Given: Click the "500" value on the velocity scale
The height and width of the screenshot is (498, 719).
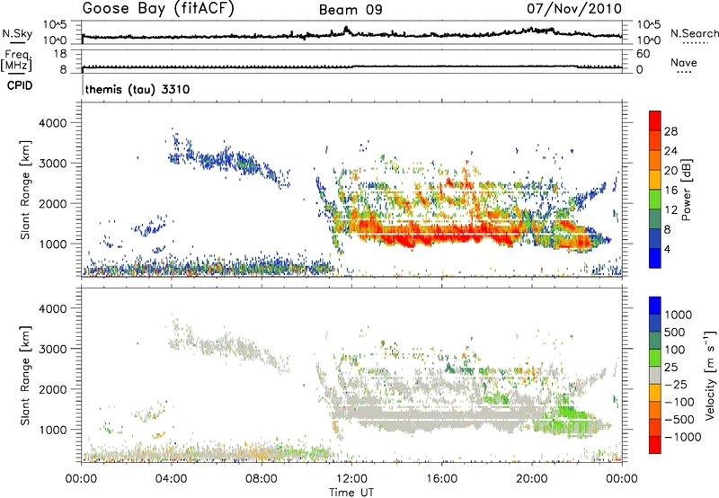Looking at the screenshot, I should point(677,332).
